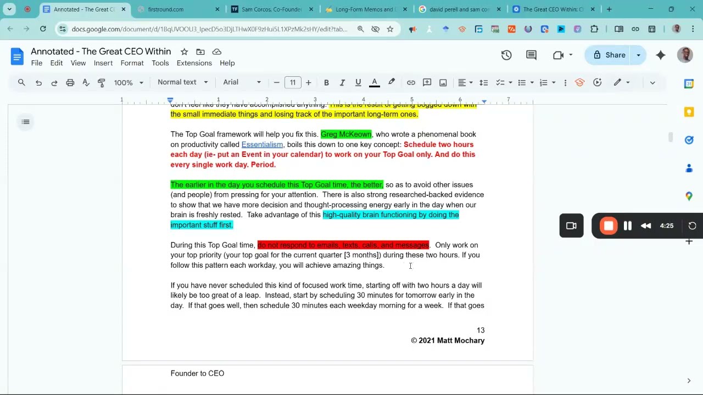Open the Help menu

click(x=227, y=63)
